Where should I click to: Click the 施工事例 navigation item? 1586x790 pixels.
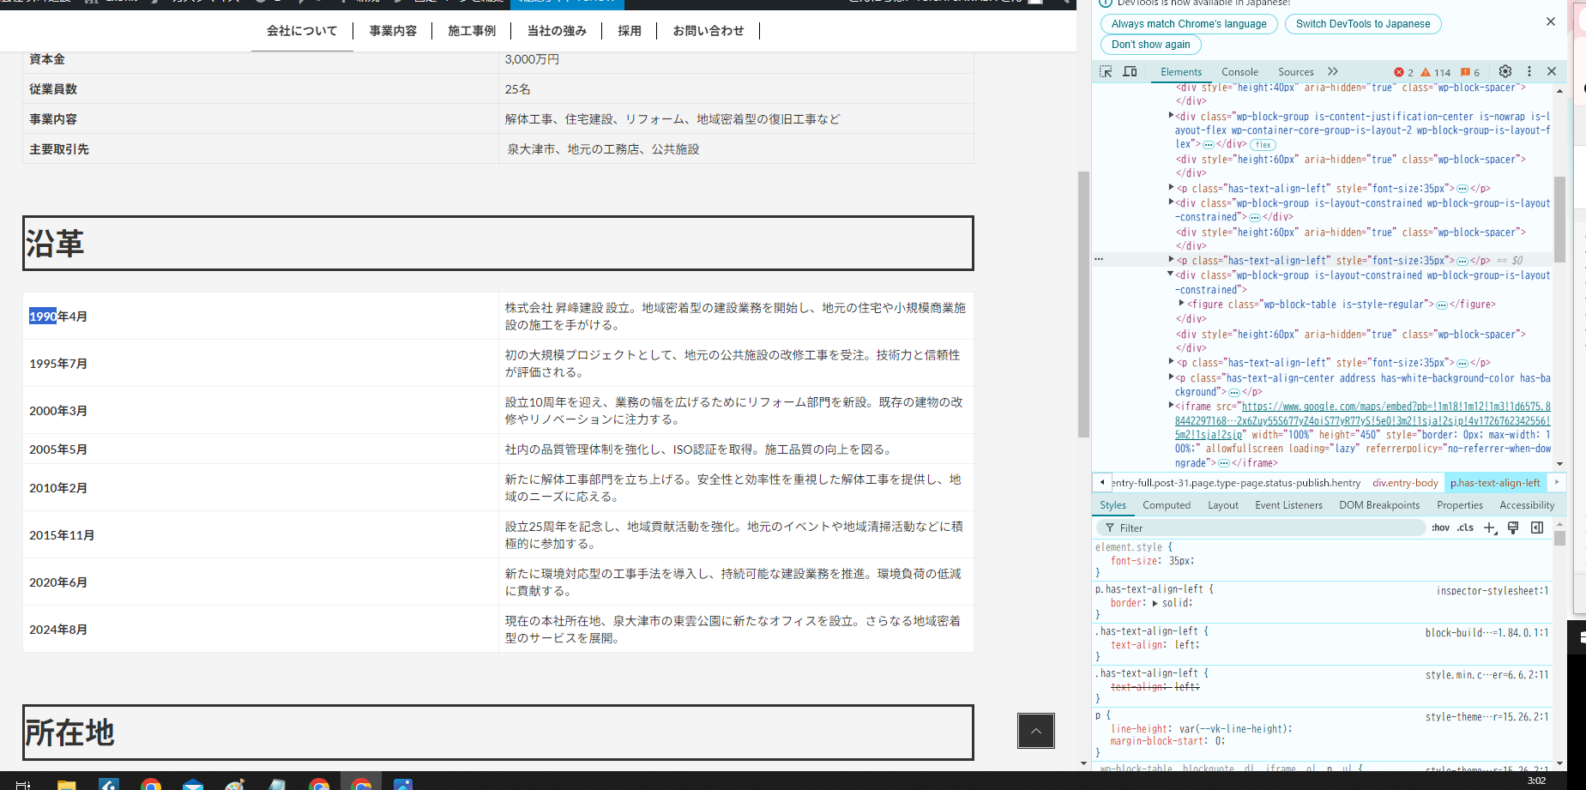(472, 31)
